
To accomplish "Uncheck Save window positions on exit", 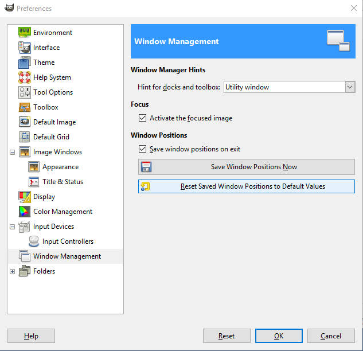I will point(142,149).
